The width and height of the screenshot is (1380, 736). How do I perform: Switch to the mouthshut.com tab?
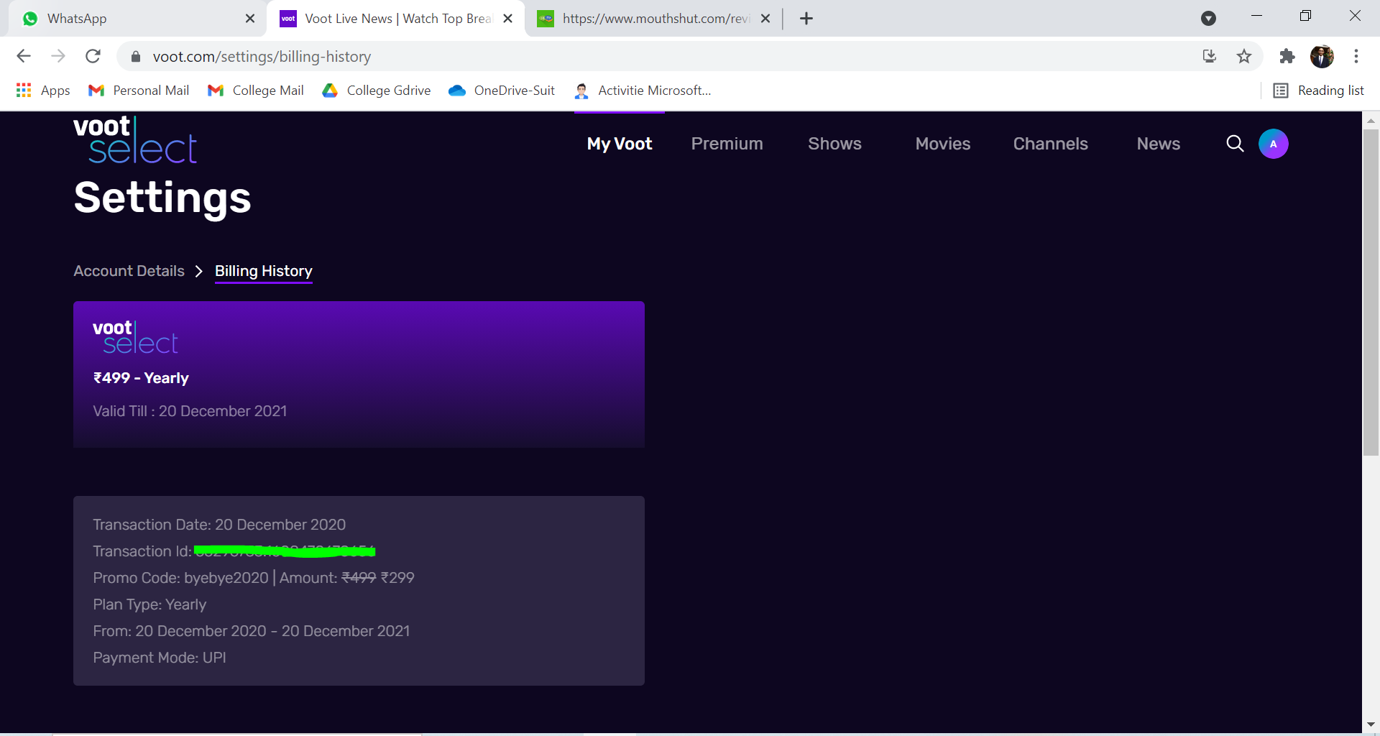(654, 19)
